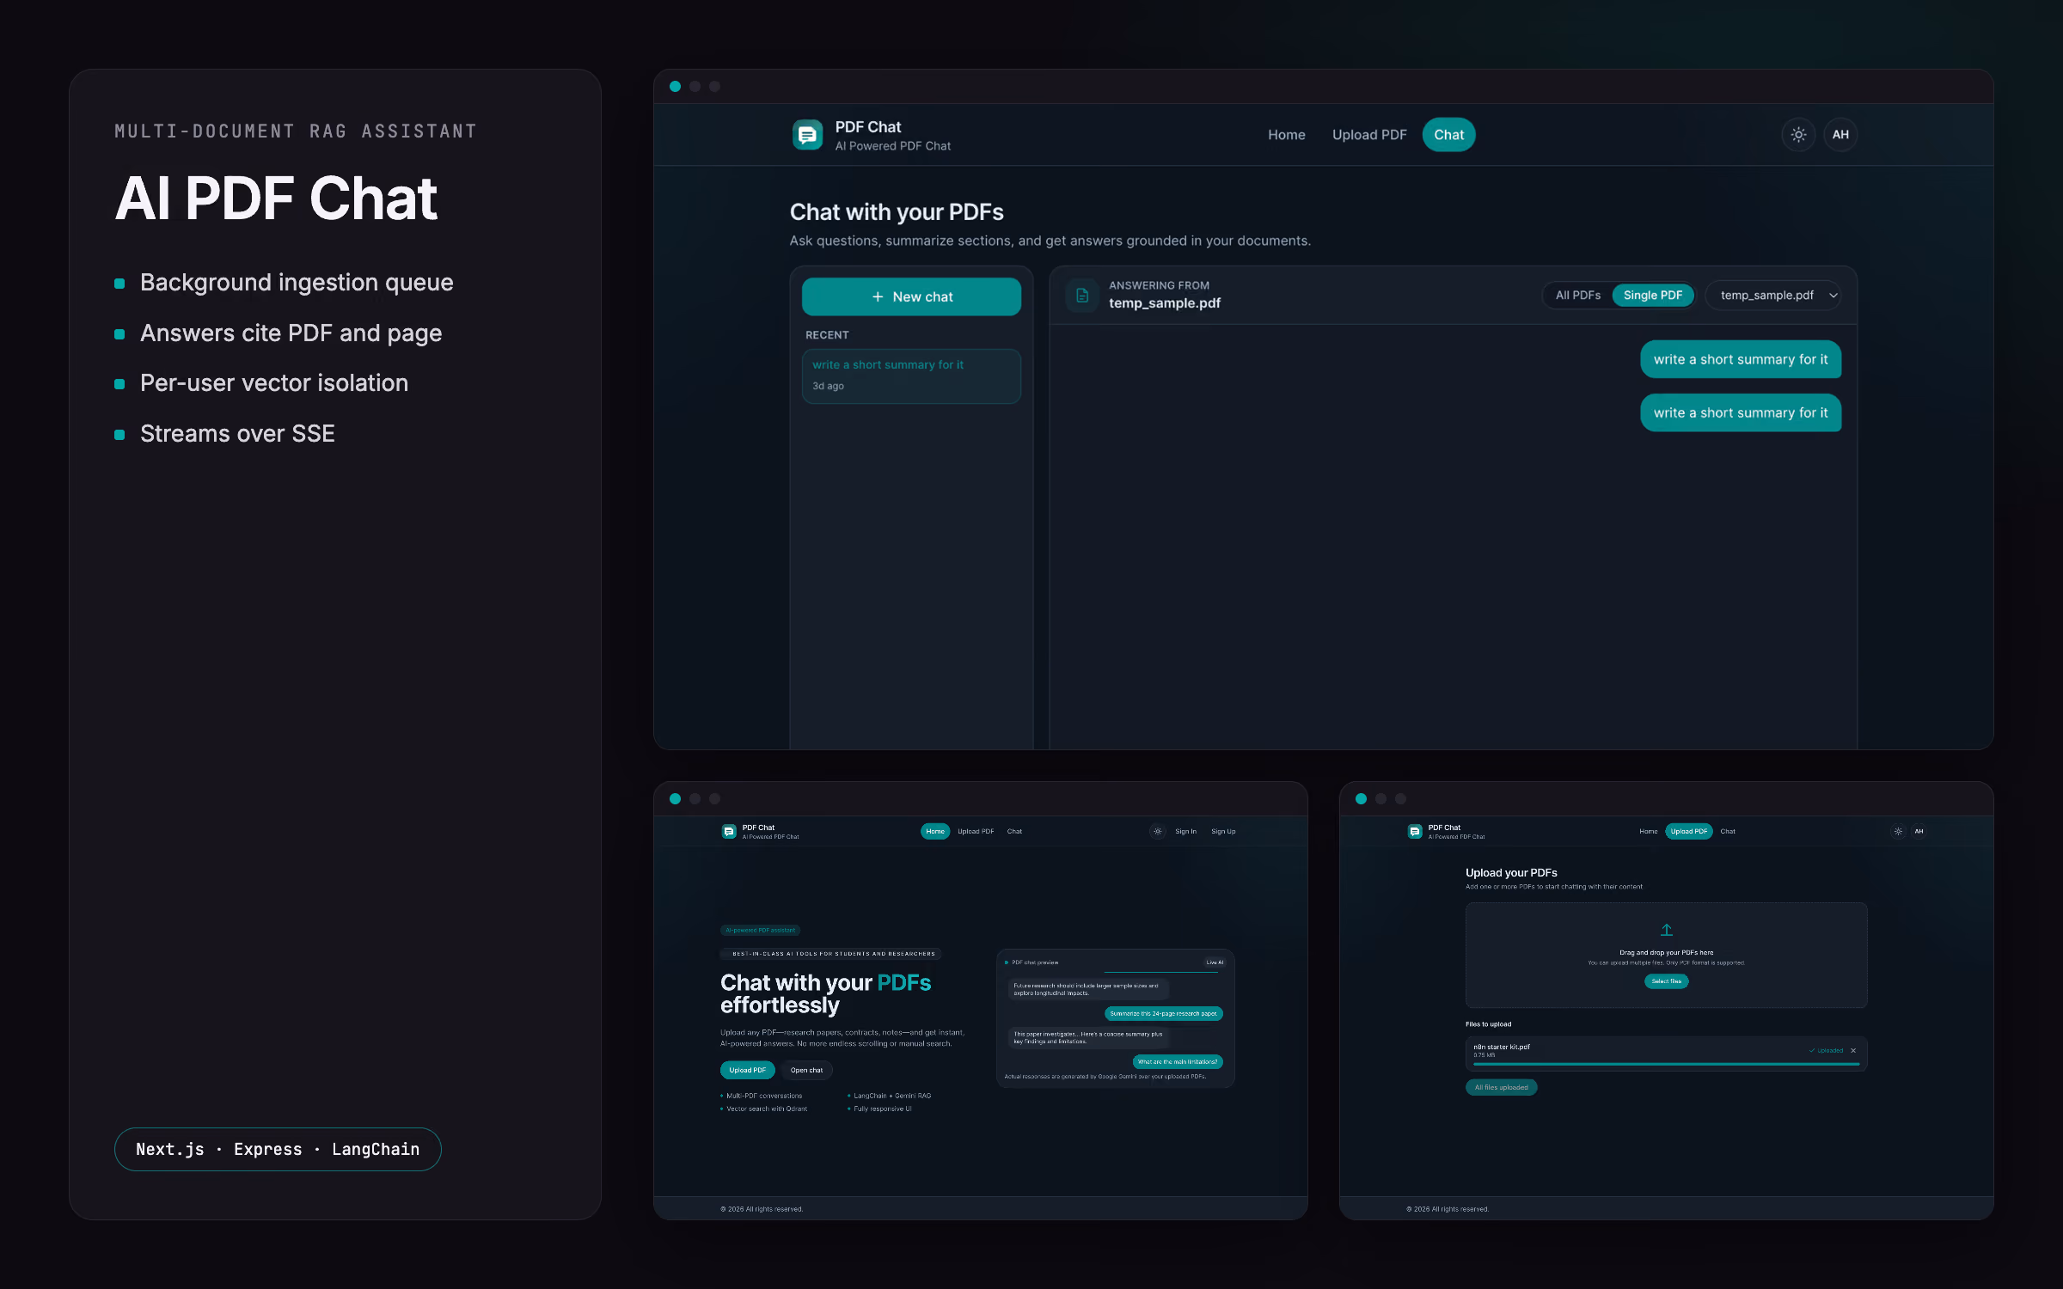This screenshot has height=1289, width=2063.
Task: Remove n8n starter kit.pdf with the X icon
Action: coord(1853,1050)
